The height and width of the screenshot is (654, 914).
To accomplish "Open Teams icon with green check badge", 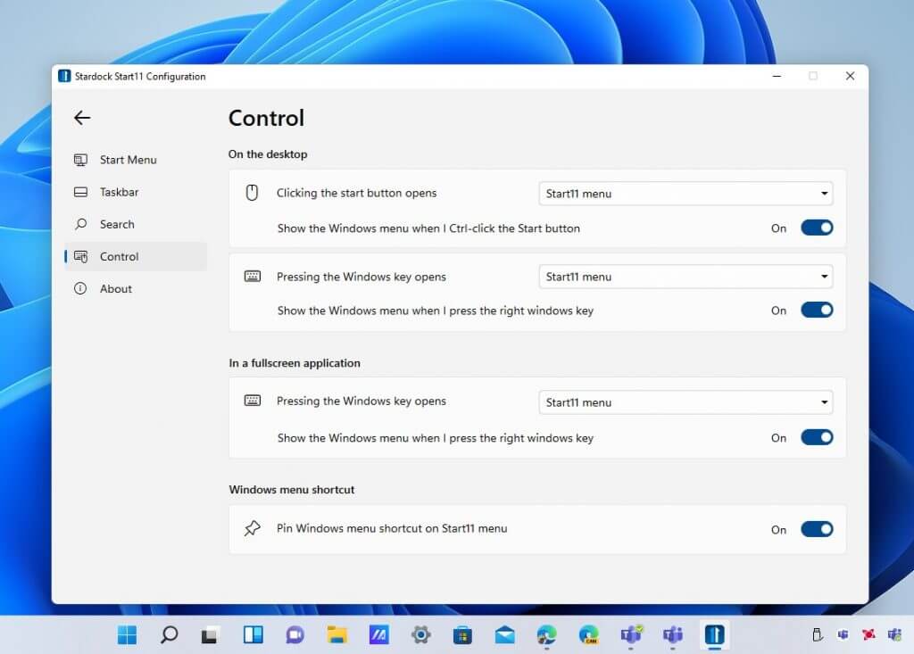I will click(x=631, y=634).
